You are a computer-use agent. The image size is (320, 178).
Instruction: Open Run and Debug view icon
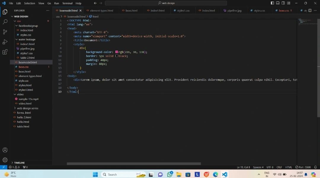pos(5,42)
